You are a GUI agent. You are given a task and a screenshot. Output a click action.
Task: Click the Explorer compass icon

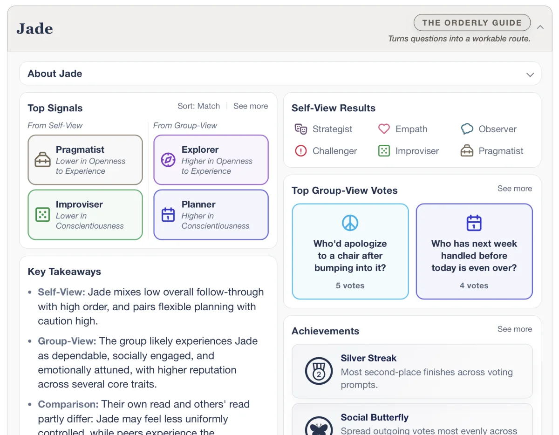click(x=168, y=160)
